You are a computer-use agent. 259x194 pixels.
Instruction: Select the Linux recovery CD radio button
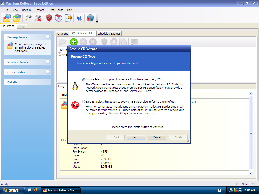point(83,79)
